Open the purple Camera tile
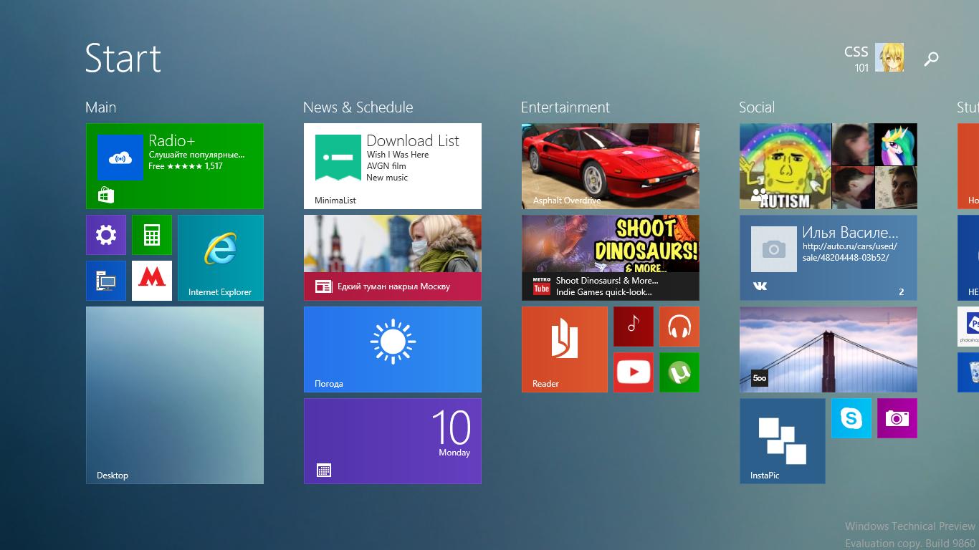The height and width of the screenshot is (550, 979). (x=897, y=418)
